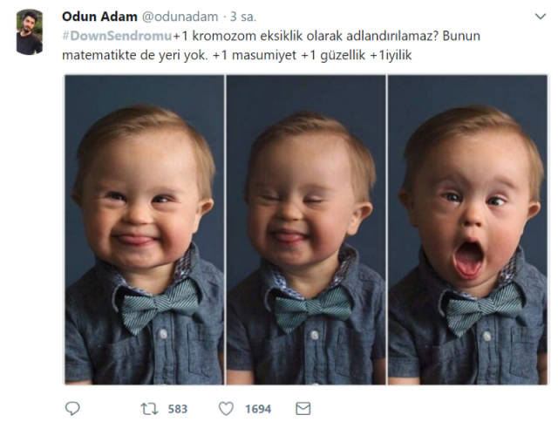Open the #DownSendromu hashtag link
Viewport: 558px width, 422px height.
tap(117, 36)
